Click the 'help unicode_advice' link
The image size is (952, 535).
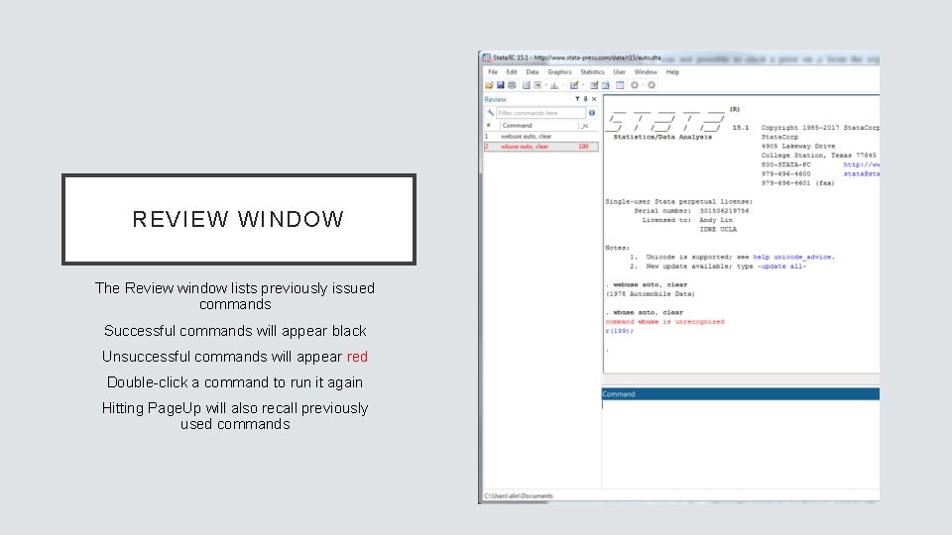(793, 258)
